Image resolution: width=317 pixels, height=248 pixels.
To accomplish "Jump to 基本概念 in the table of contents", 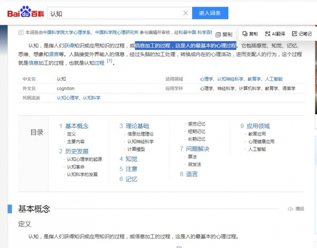I will 77,126.
